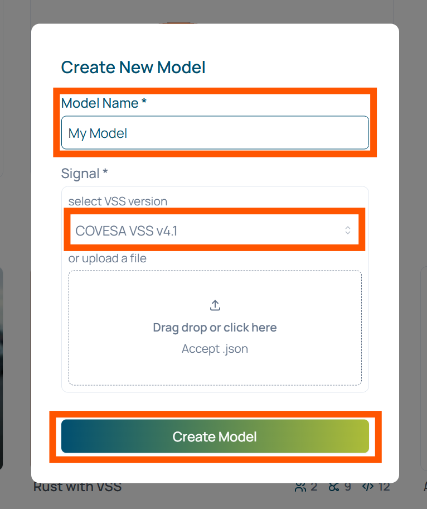Click the code brackets icon beside 12

click(x=367, y=487)
